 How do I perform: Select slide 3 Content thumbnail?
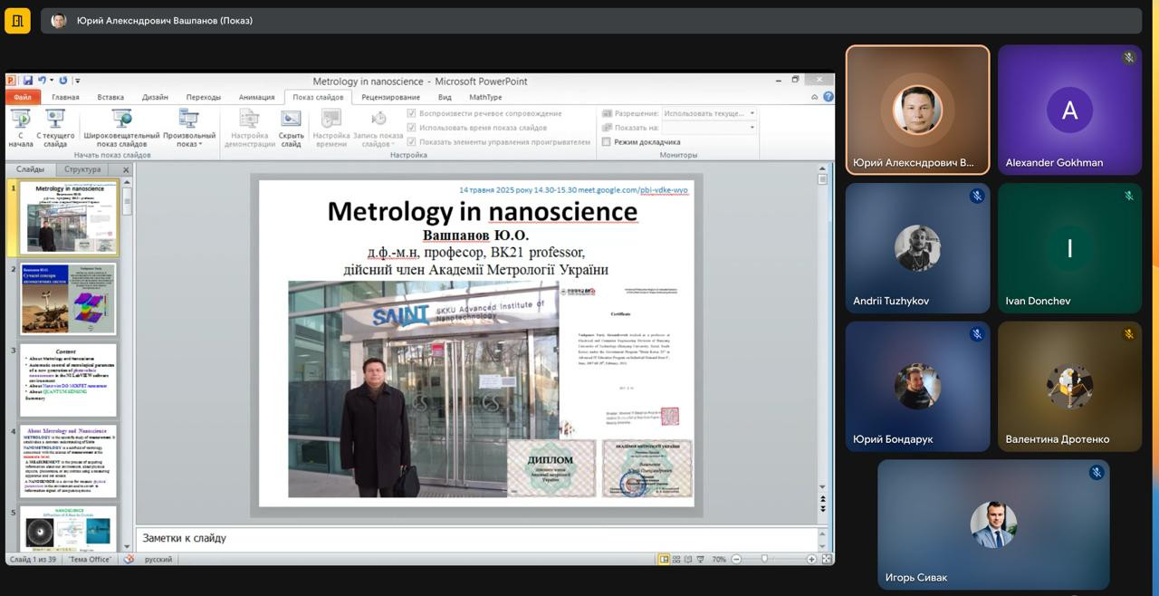tap(68, 380)
